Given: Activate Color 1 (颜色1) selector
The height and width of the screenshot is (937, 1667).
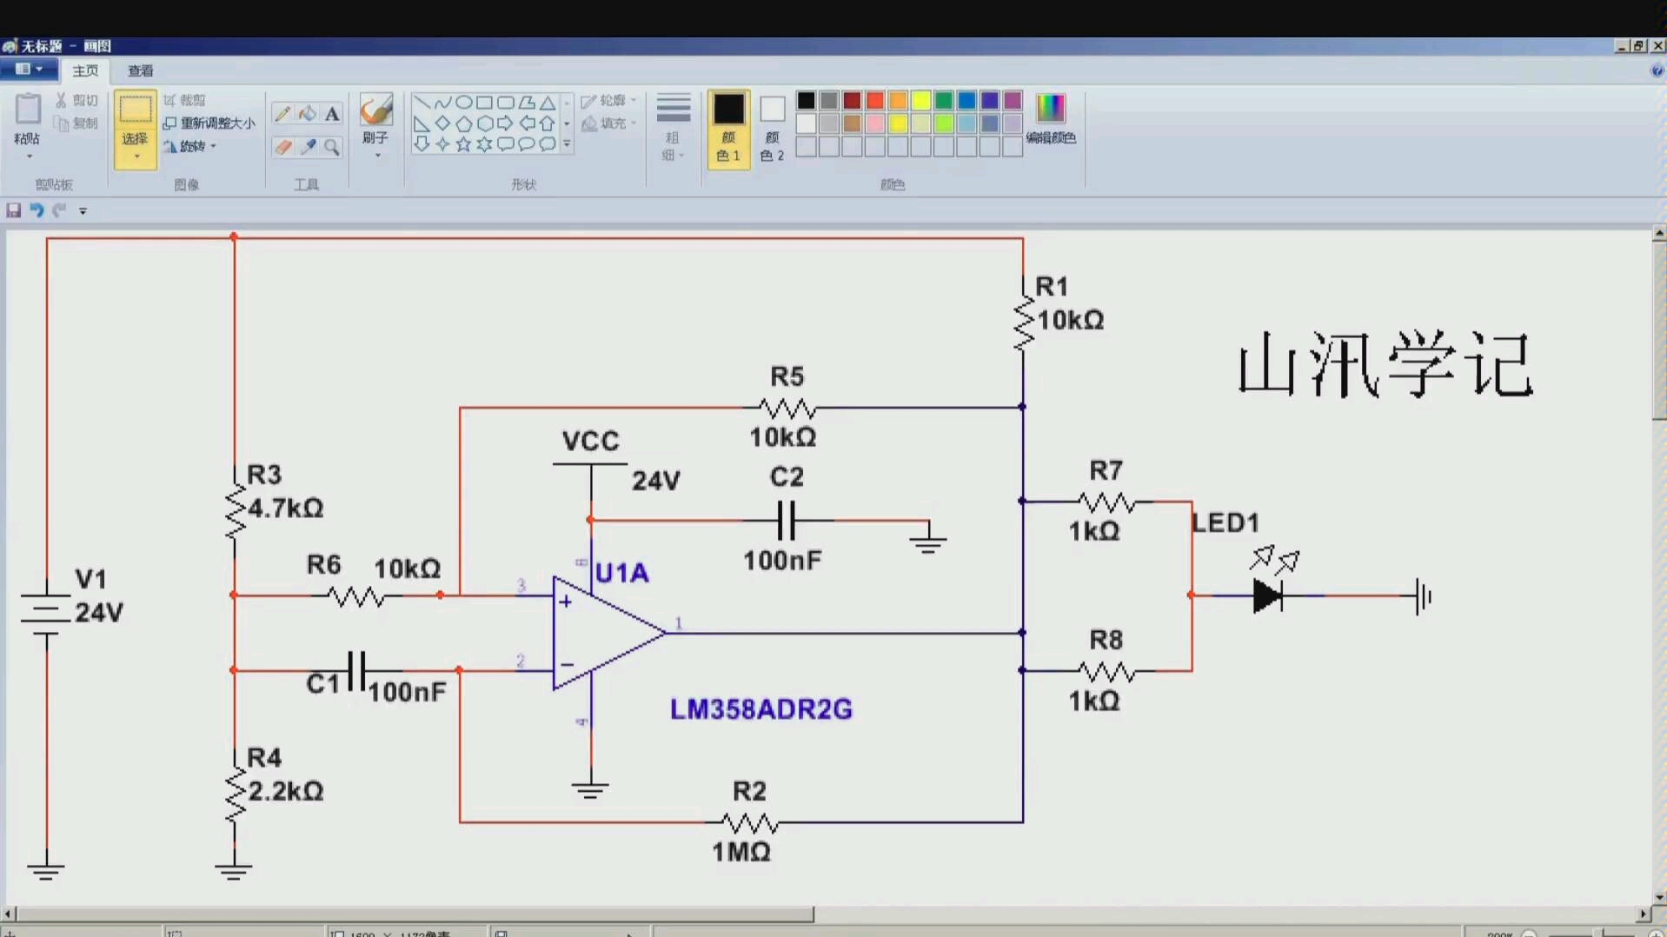Looking at the screenshot, I should point(728,129).
